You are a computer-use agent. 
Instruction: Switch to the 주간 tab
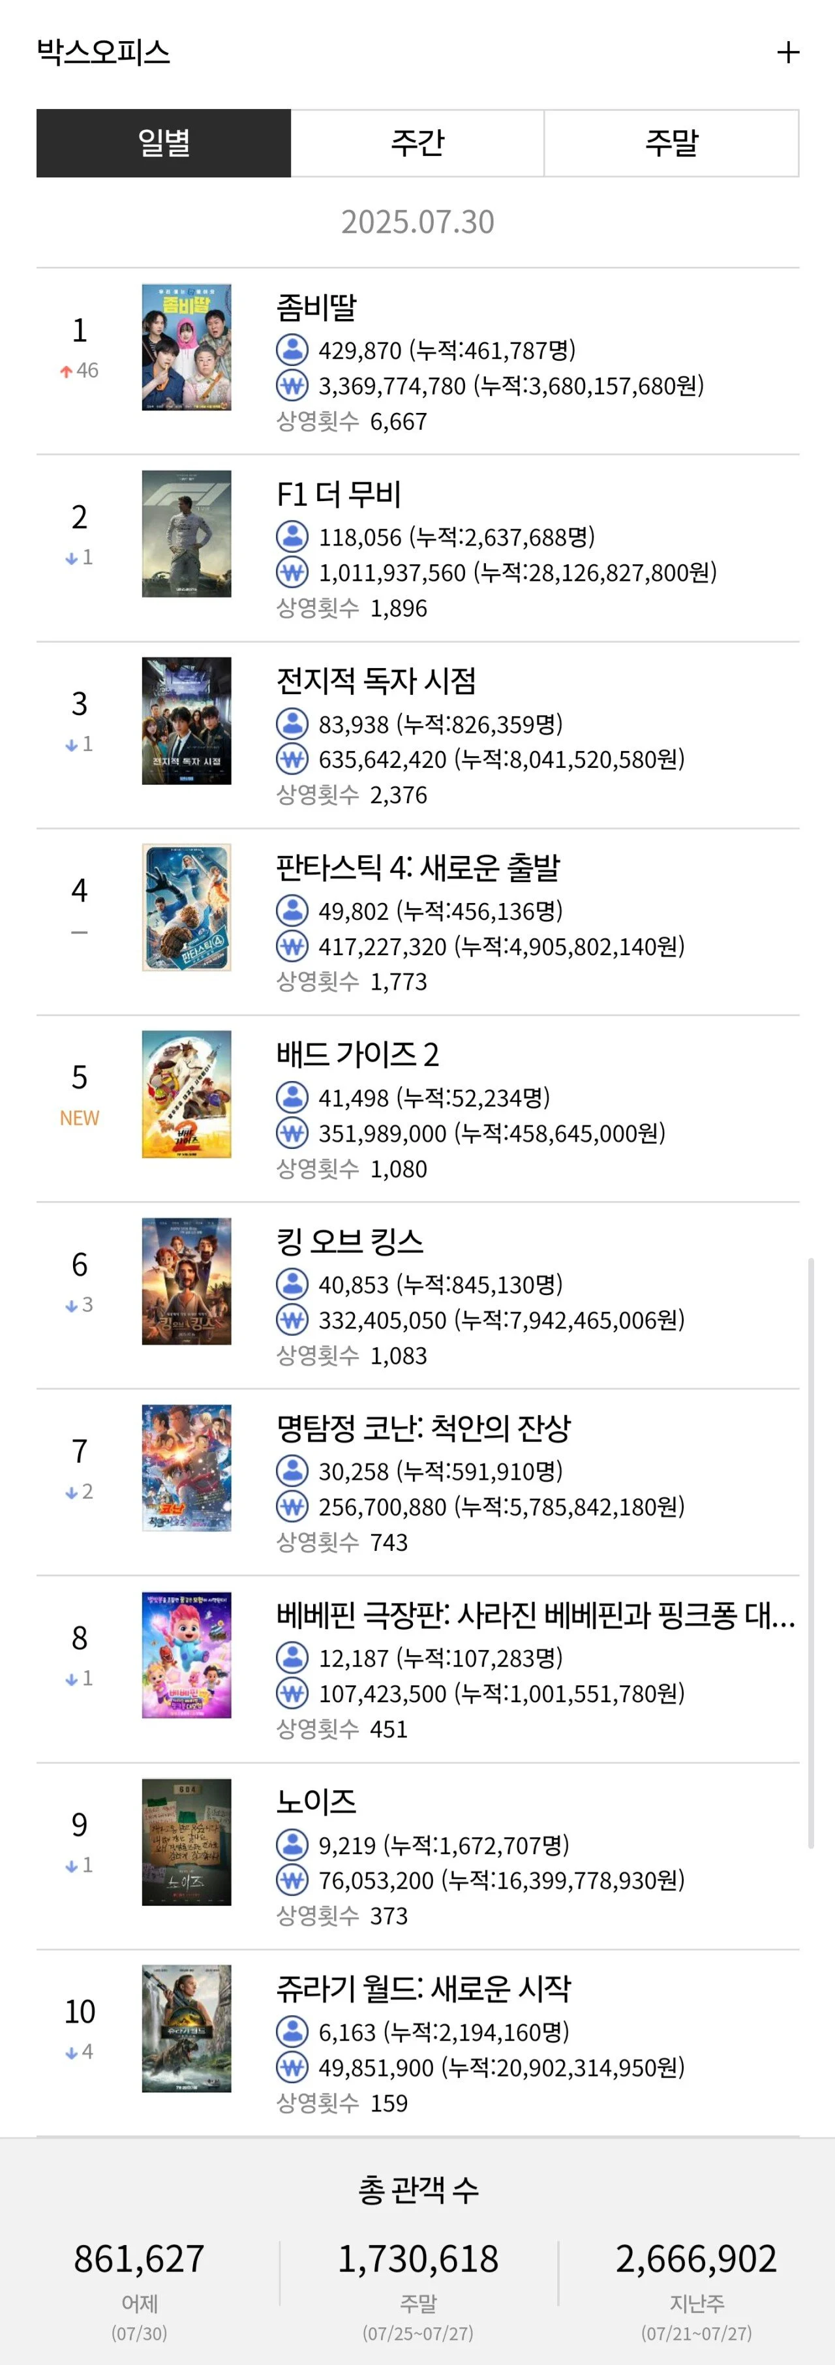pyautogui.click(x=417, y=144)
